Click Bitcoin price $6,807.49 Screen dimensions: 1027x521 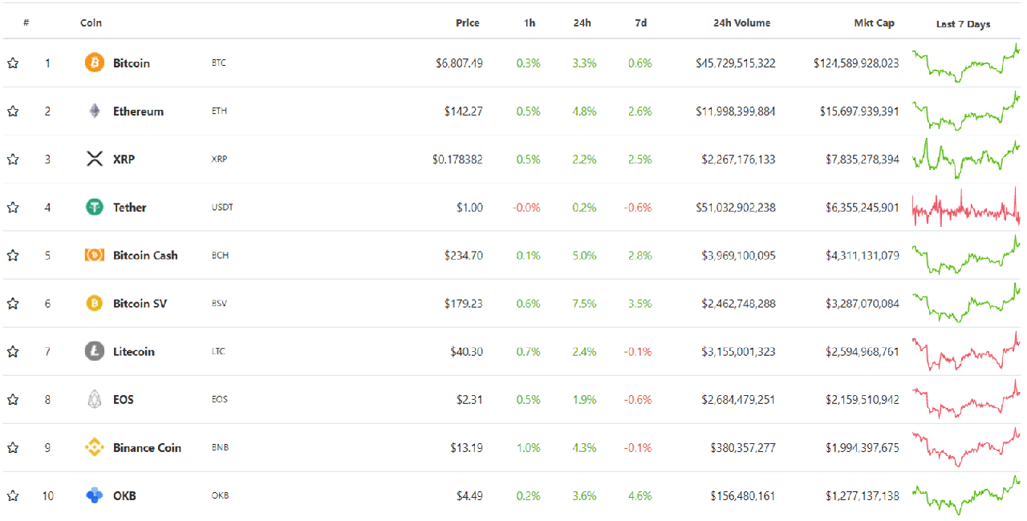(x=459, y=63)
